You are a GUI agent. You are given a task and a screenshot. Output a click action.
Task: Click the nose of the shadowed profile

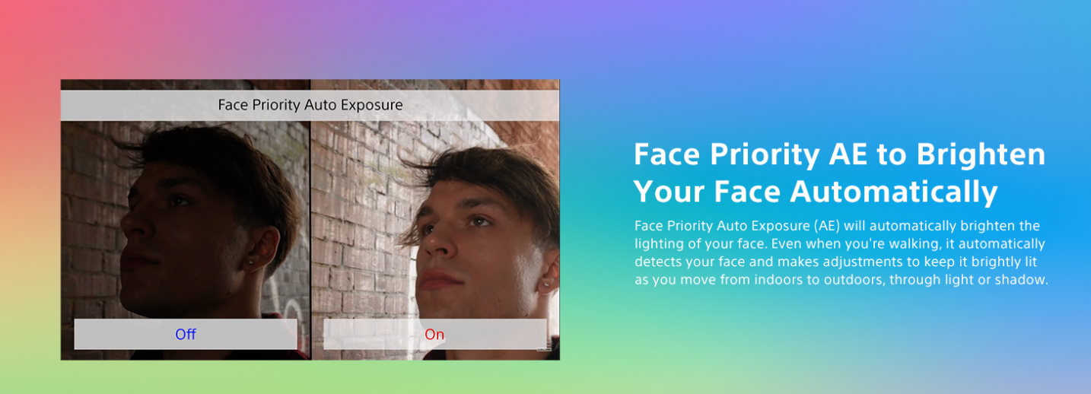click(129, 221)
